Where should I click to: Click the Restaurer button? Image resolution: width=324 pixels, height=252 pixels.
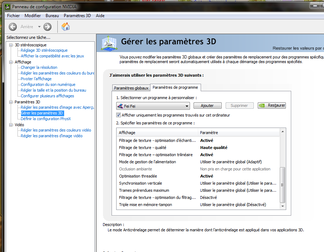click(272, 106)
